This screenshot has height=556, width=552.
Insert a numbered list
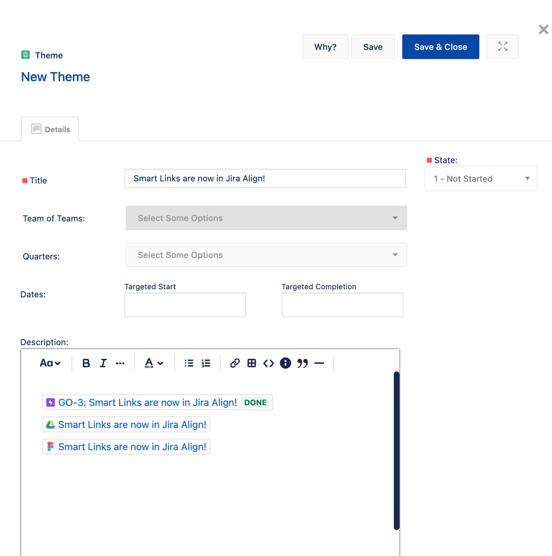[x=206, y=363]
